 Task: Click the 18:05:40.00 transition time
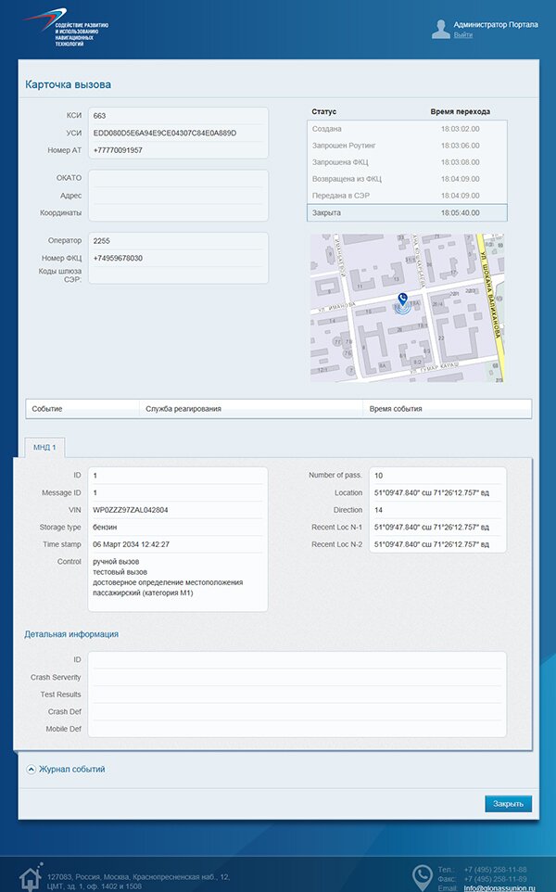pos(460,212)
